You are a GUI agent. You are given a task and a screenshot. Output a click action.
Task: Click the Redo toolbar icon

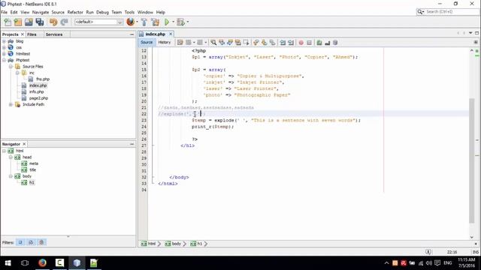tap(64, 22)
